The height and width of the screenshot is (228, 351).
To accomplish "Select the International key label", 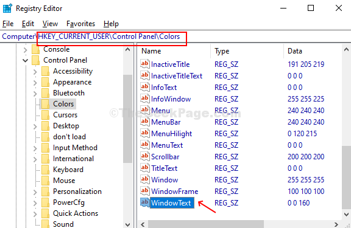I will pyautogui.click(x=73, y=159).
